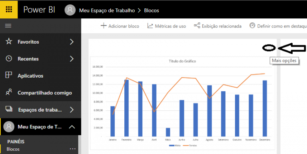Go to Meu Espaço de Trabalho breadcrumb
The height and width of the screenshot is (154, 307).
[x=107, y=10]
